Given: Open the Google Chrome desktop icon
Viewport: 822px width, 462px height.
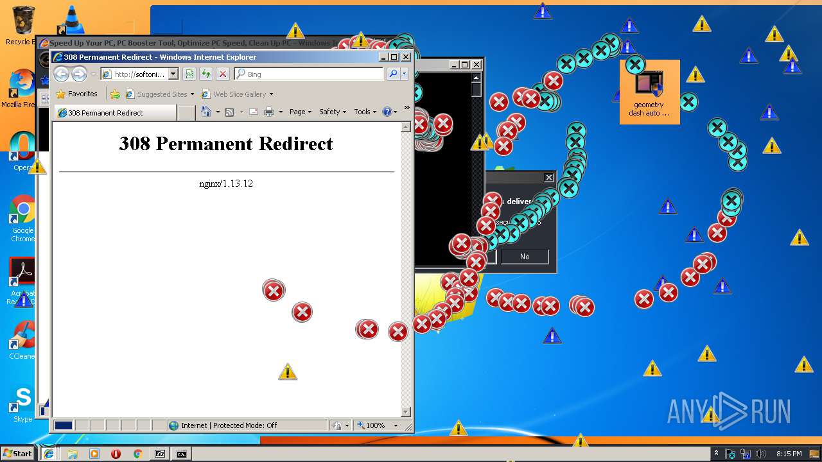Looking at the screenshot, I should click(22, 219).
